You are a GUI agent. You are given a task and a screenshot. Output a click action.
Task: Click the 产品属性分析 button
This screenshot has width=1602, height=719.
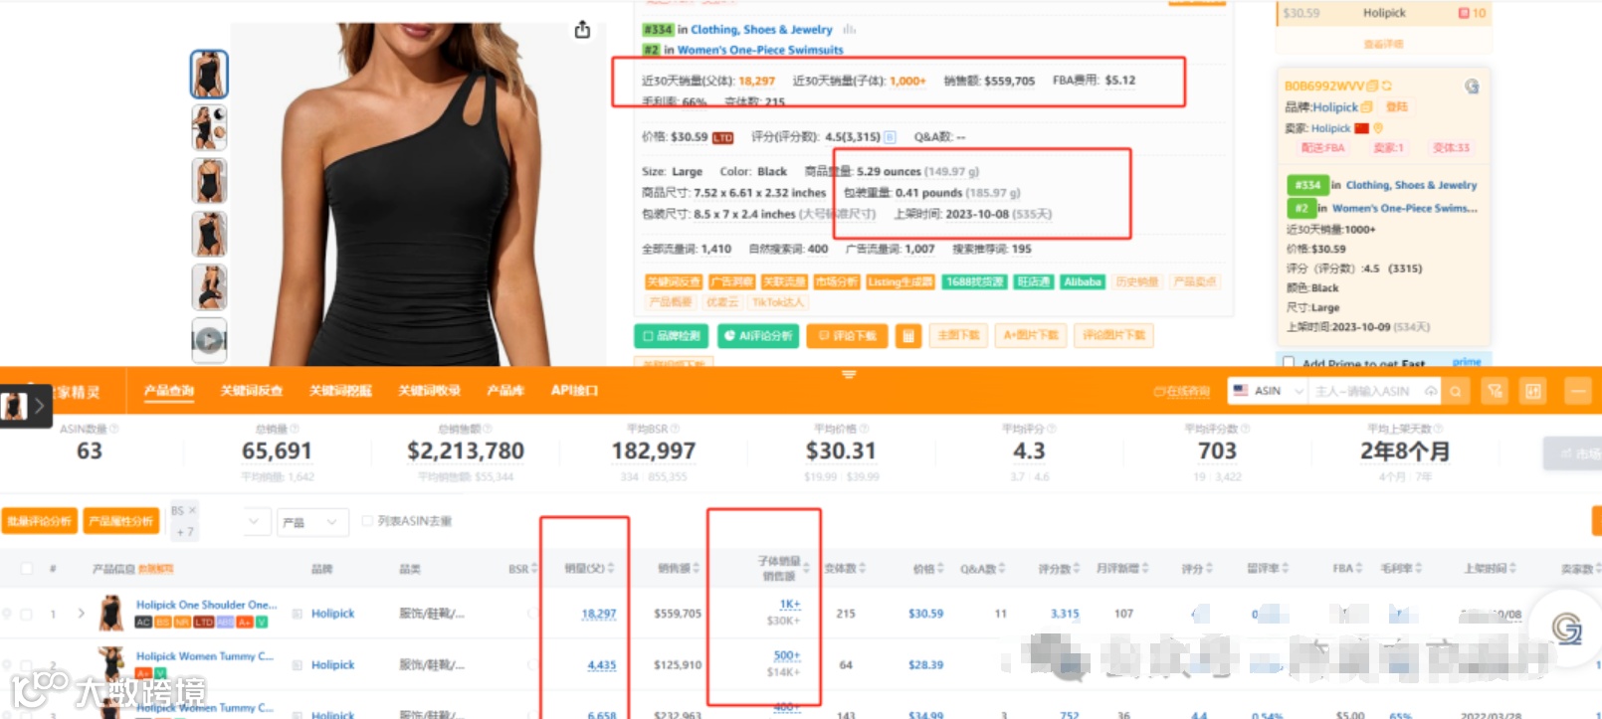121,521
